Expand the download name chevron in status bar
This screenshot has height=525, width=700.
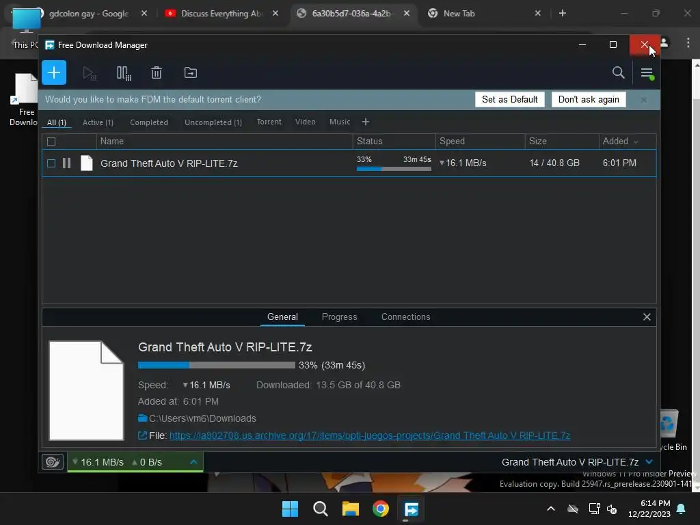[649, 461]
